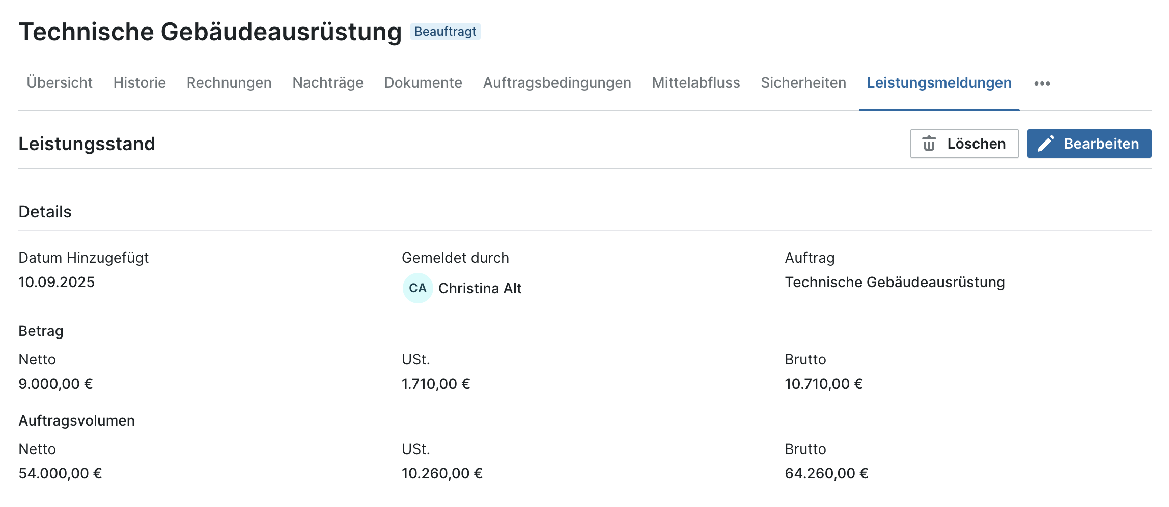Image resolution: width=1169 pixels, height=507 pixels.
Task: Click the Auftrag value Technische Gebäudeausrüstung
Action: point(895,282)
